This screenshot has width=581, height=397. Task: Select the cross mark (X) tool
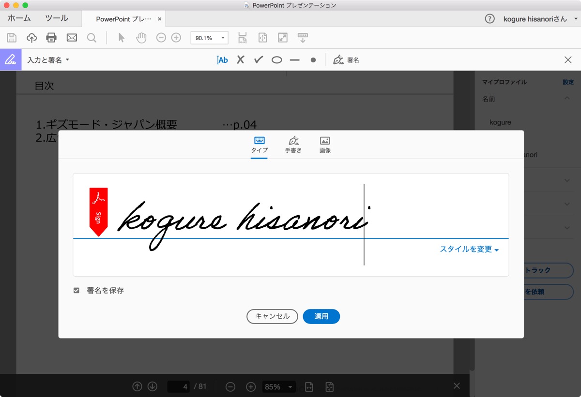[241, 60]
